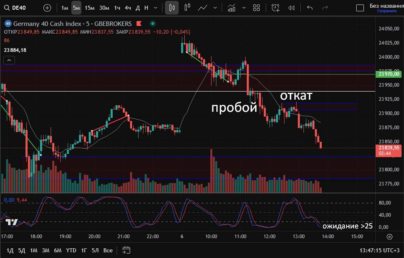Select the candlestick chart type icon
Image resolution: width=404 pixels, height=258 pixels.
[x=172, y=8]
